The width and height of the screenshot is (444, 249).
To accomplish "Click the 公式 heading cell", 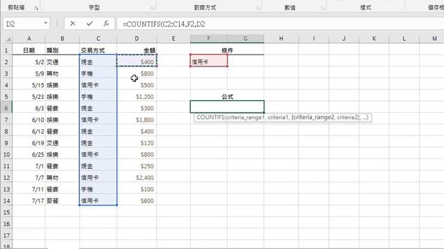I will (x=227, y=97).
